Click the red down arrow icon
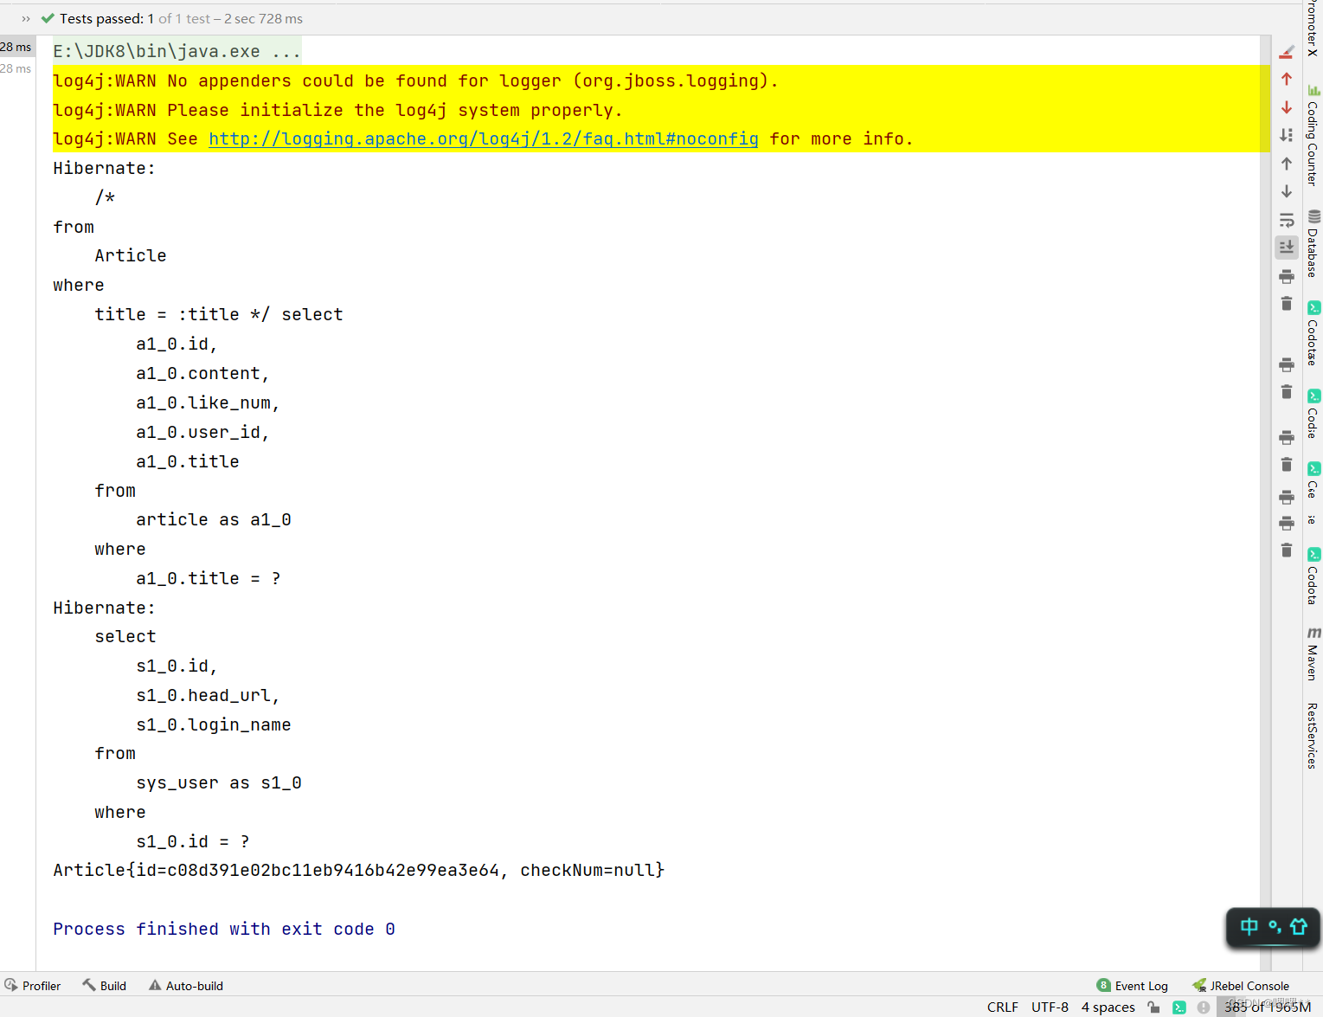The height and width of the screenshot is (1017, 1323). 1287,107
